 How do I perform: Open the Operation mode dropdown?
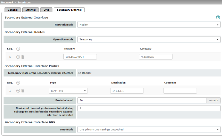pyautogui.click(x=149, y=39)
